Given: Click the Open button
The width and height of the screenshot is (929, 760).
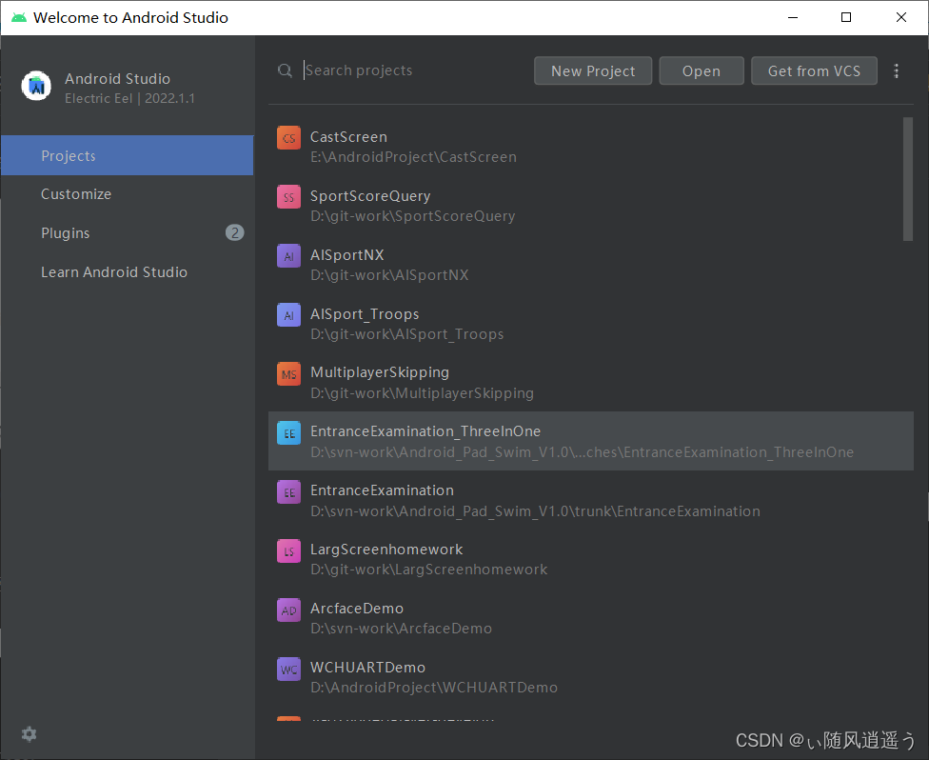Looking at the screenshot, I should coord(702,71).
